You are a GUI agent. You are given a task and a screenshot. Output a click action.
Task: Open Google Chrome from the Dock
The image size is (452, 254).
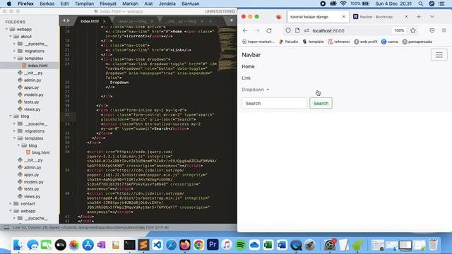[x=198, y=245]
